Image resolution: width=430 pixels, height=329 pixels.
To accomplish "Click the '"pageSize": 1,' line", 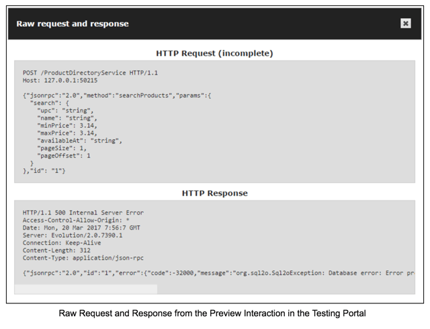I will pyautogui.click(x=62, y=148).
